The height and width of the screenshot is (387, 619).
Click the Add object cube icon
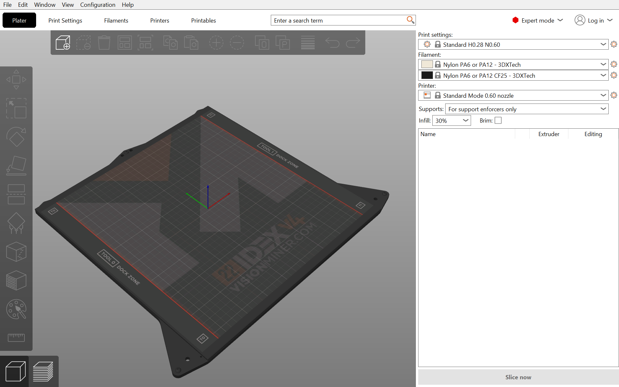pos(63,43)
